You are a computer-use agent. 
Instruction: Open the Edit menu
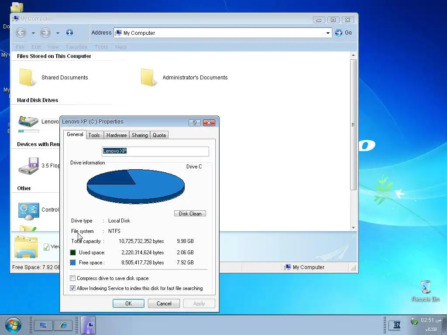pos(36,47)
